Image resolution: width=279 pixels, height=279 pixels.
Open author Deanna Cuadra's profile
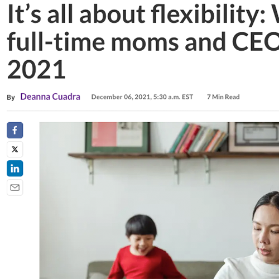(x=50, y=97)
